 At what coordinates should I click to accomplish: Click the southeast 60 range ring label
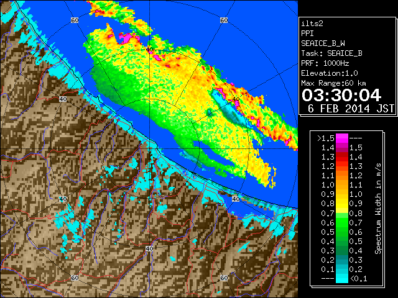[x=224, y=278]
